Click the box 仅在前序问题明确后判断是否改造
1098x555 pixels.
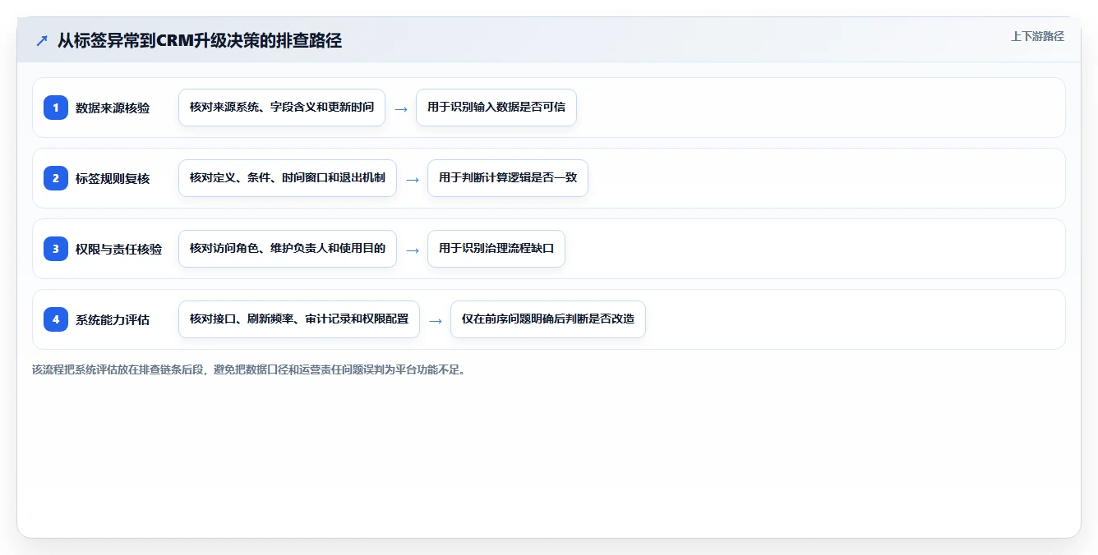click(548, 319)
